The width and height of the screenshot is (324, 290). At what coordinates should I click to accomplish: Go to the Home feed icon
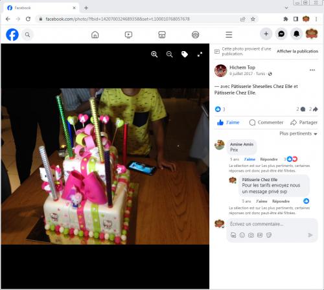tap(95, 34)
